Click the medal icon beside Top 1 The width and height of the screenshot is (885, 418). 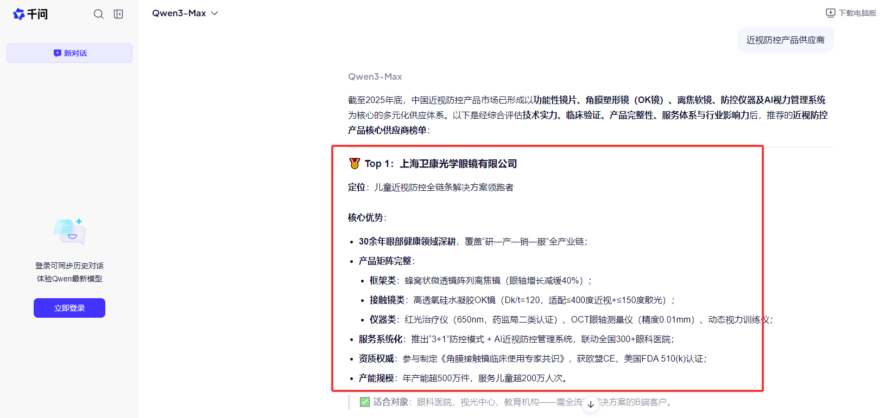pos(355,164)
